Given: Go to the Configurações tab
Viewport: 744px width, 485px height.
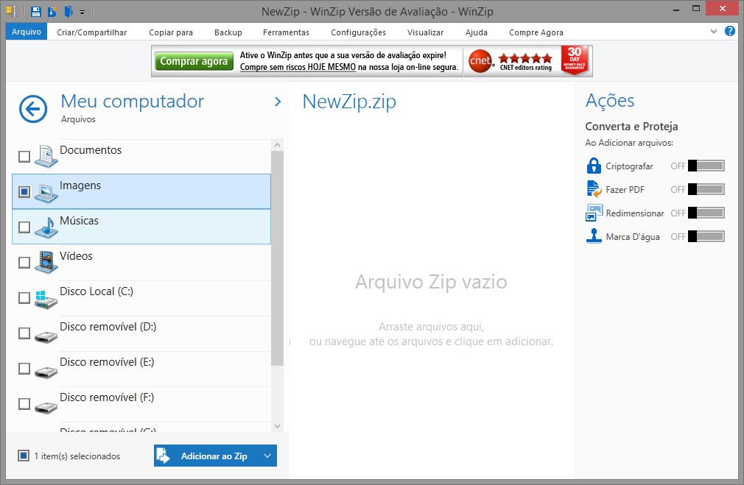Looking at the screenshot, I should tap(358, 32).
